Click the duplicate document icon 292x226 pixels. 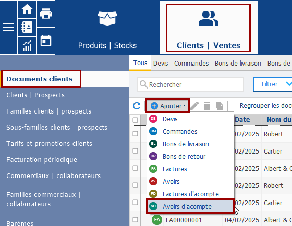tap(220, 106)
